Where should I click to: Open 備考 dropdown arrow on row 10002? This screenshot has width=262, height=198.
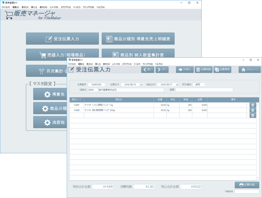point(248,110)
